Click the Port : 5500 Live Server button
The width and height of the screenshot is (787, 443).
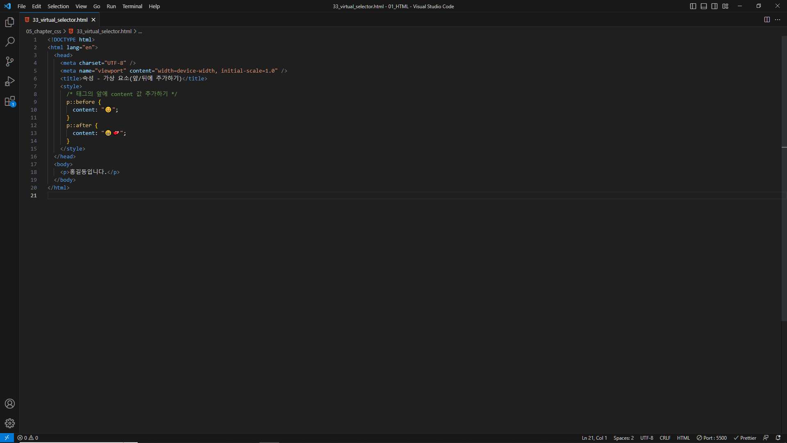click(712, 438)
